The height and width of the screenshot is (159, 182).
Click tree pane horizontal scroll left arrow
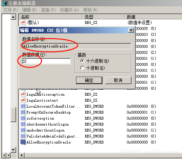click(4, 155)
